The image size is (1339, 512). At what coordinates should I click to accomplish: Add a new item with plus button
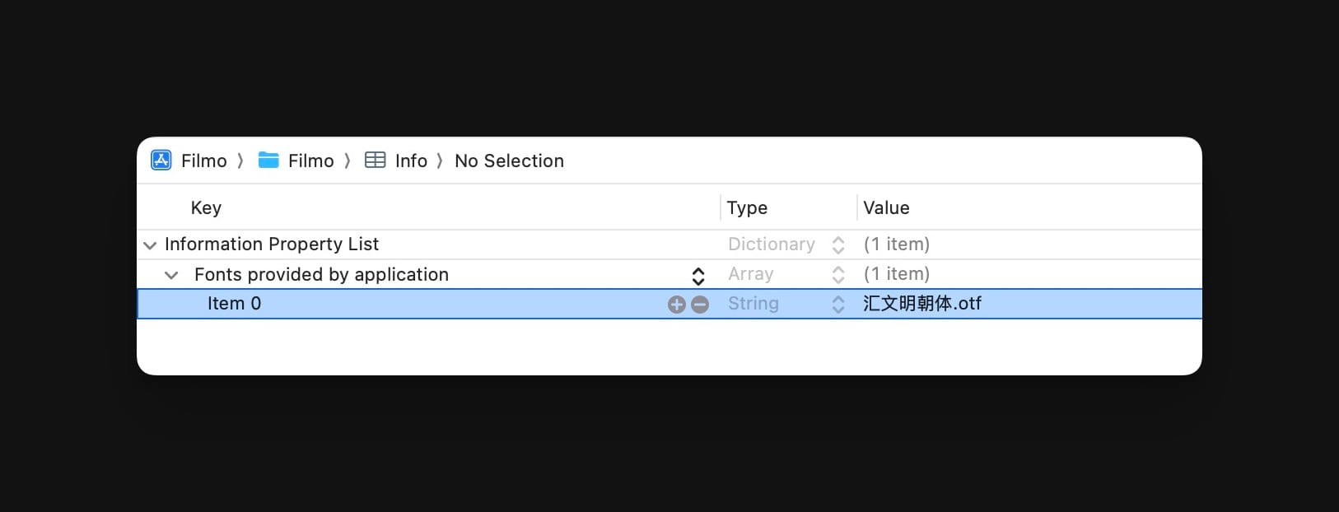676,305
